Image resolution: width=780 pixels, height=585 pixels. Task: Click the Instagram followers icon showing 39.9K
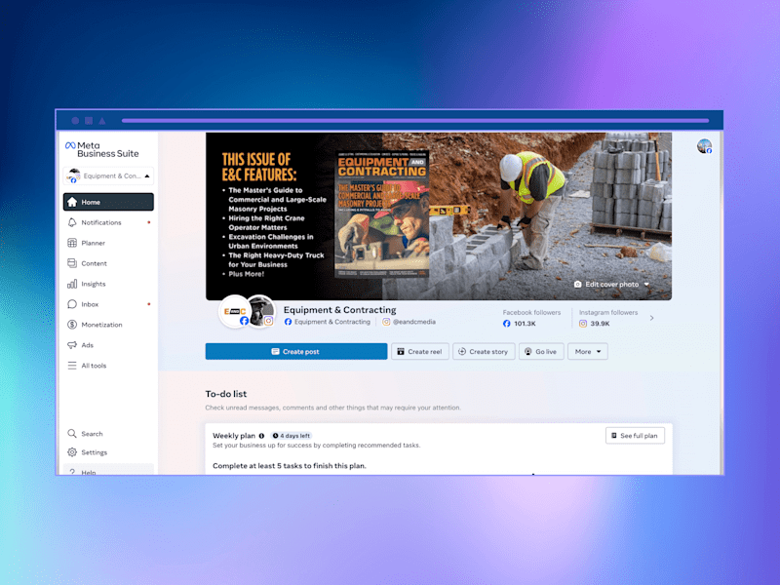pyautogui.click(x=583, y=324)
